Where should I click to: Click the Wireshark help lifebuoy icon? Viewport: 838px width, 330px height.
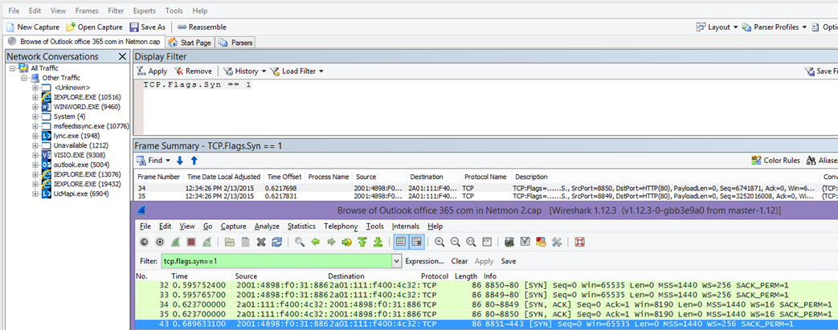point(579,242)
